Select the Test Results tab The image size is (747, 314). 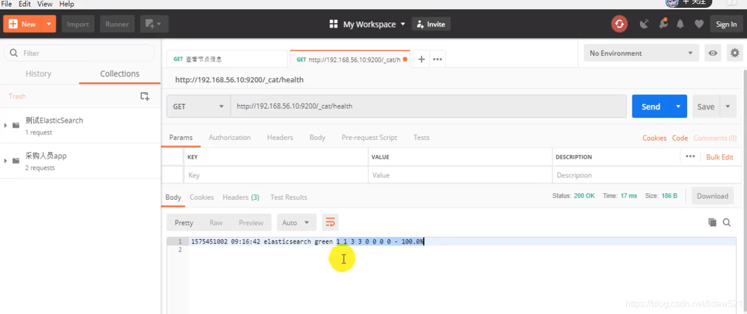coord(289,197)
